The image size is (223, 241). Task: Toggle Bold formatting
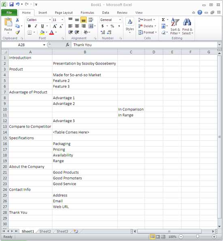coord(29,26)
